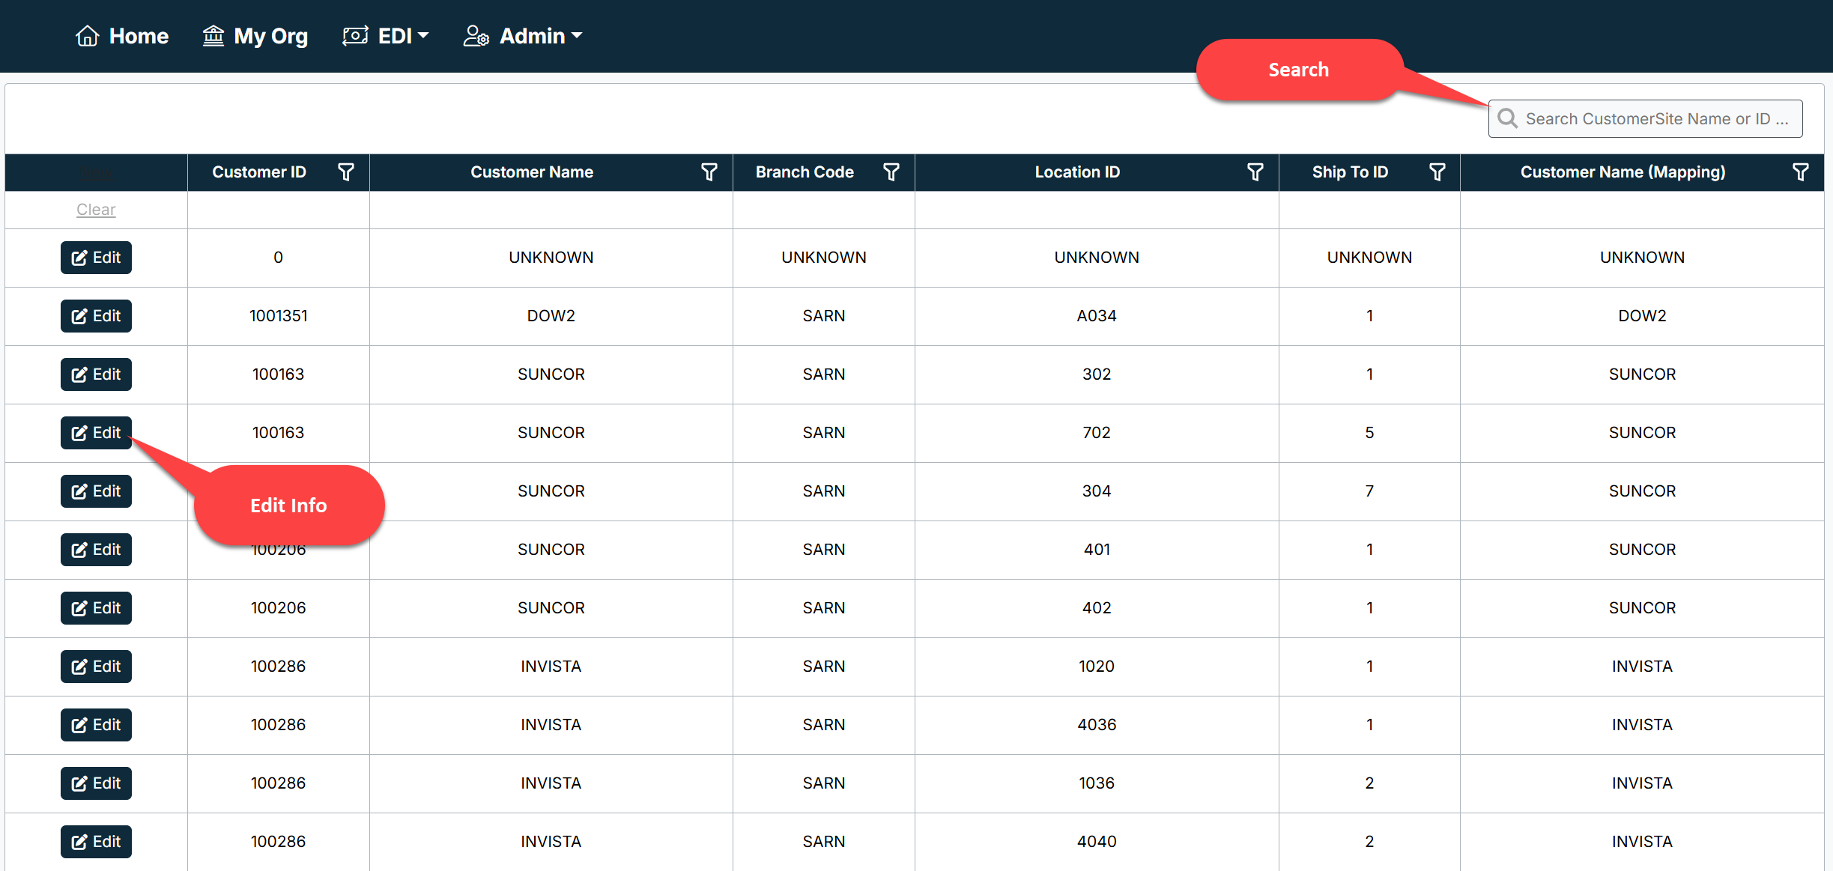Edit the INVISTA row with Location 4040
The width and height of the screenshot is (1833, 871).
(x=96, y=842)
